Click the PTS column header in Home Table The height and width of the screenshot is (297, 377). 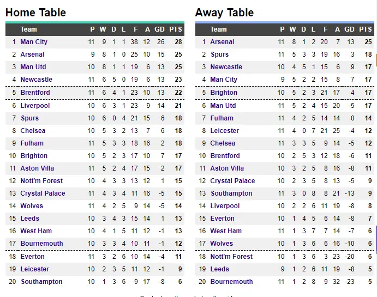point(176,29)
